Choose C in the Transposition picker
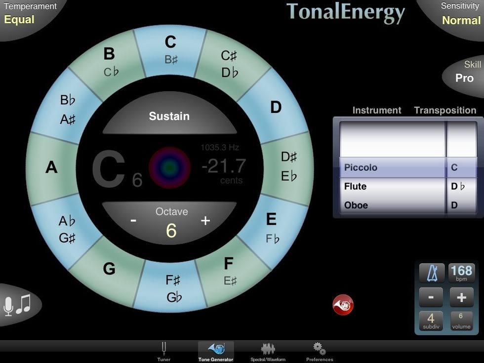The width and height of the screenshot is (484, 363). coord(462,167)
